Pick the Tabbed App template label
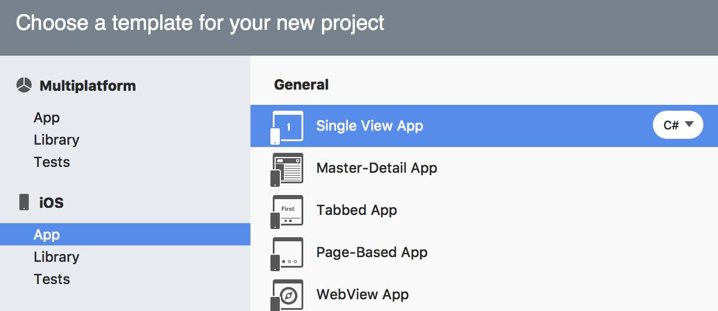This screenshot has height=311, width=718. pyautogui.click(x=357, y=210)
